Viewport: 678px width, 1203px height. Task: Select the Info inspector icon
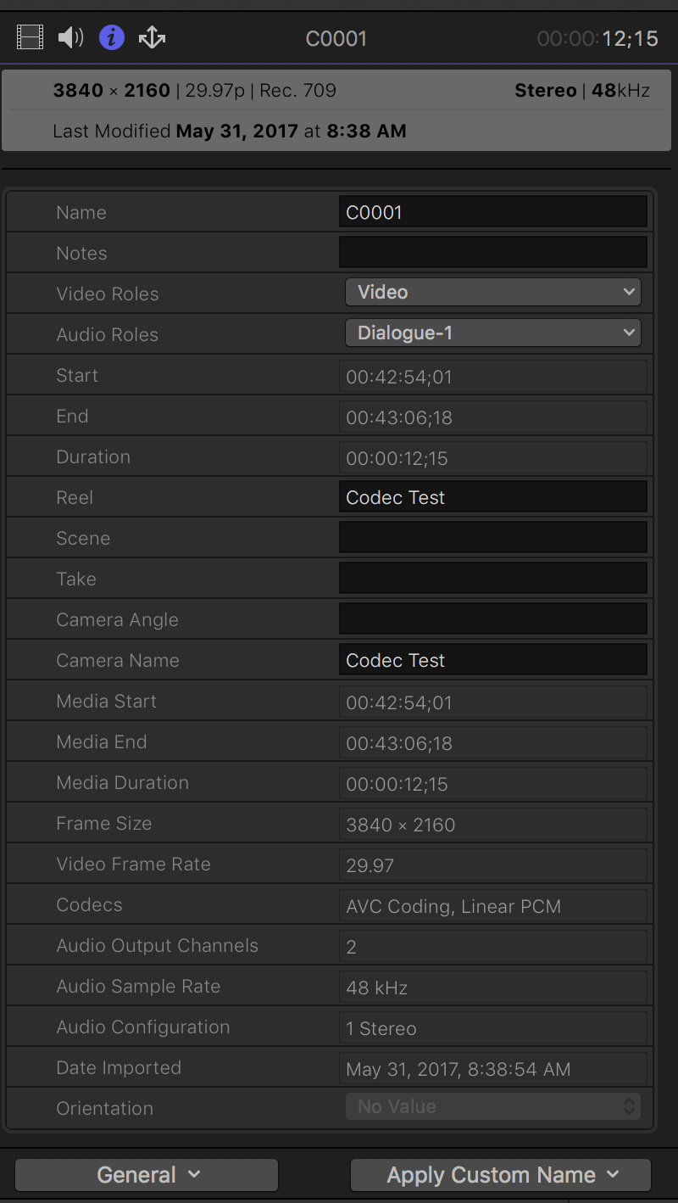point(112,37)
